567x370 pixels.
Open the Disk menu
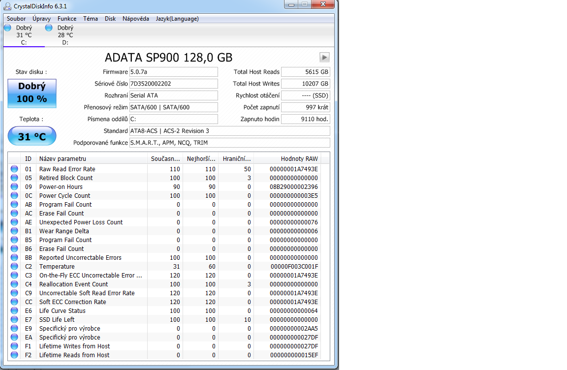click(110, 19)
